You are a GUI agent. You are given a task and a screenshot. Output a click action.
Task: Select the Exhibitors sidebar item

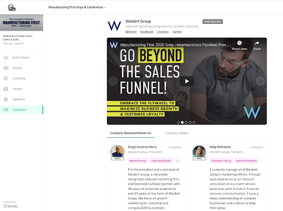(x=22, y=110)
